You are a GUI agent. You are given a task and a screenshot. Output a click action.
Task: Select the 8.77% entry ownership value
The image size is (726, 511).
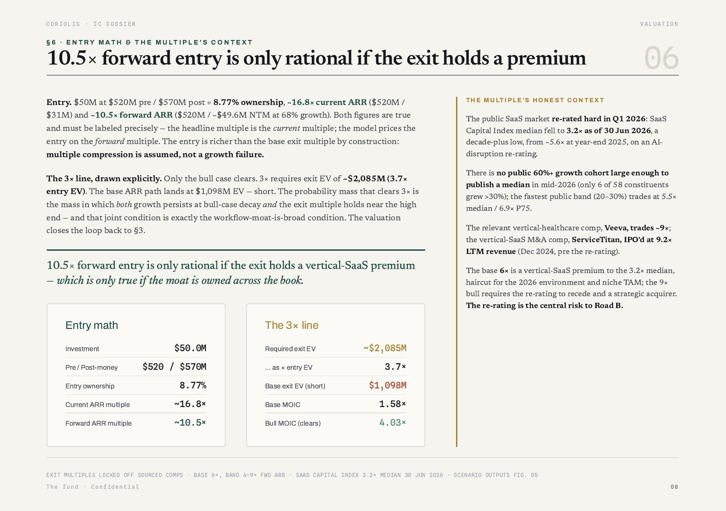click(x=193, y=386)
